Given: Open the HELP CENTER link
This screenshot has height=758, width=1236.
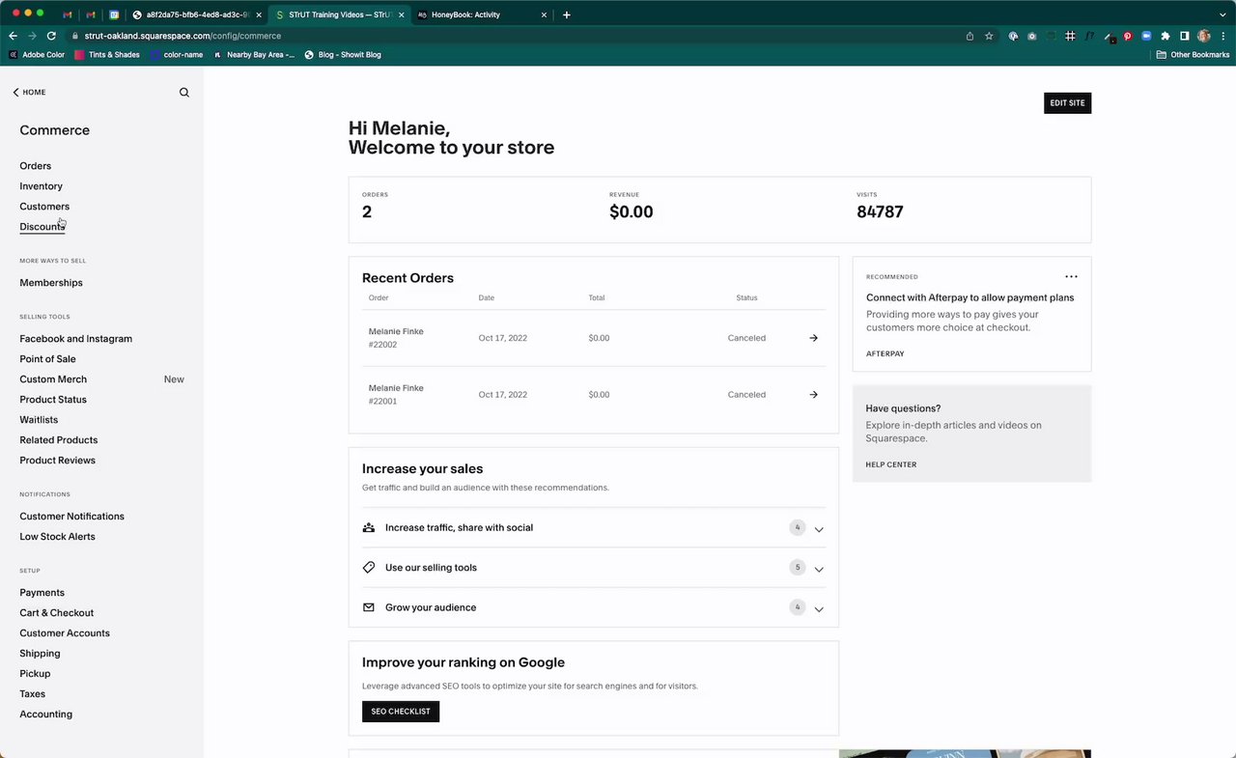Looking at the screenshot, I should click(890, 464).
